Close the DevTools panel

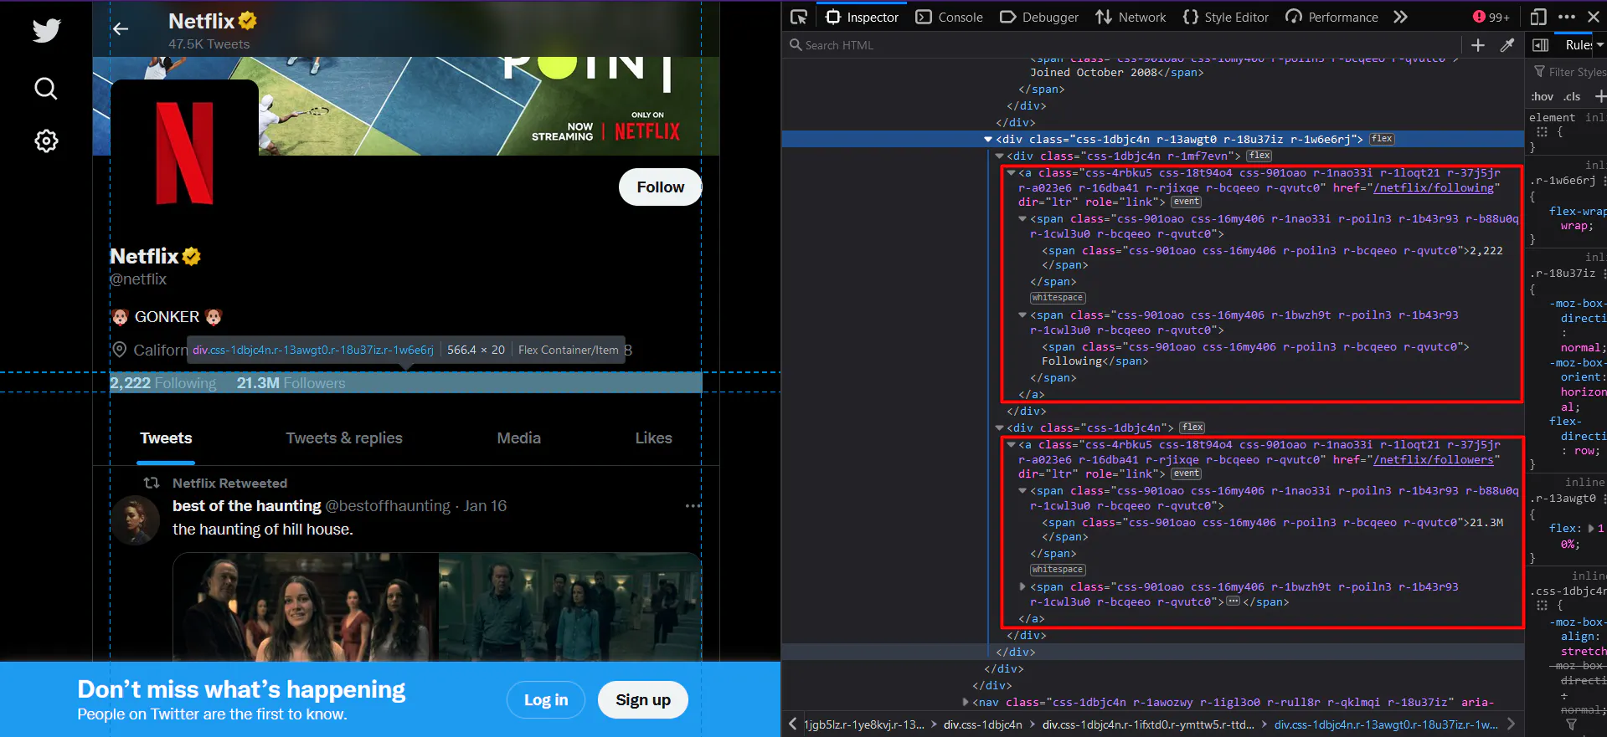[1594, 17]
